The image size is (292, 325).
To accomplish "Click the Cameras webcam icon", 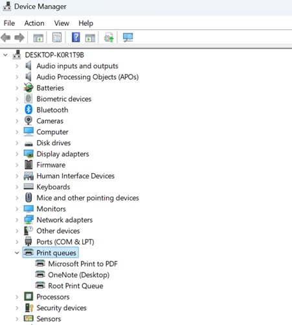I will pyautogui.click(x=28, y=121).
